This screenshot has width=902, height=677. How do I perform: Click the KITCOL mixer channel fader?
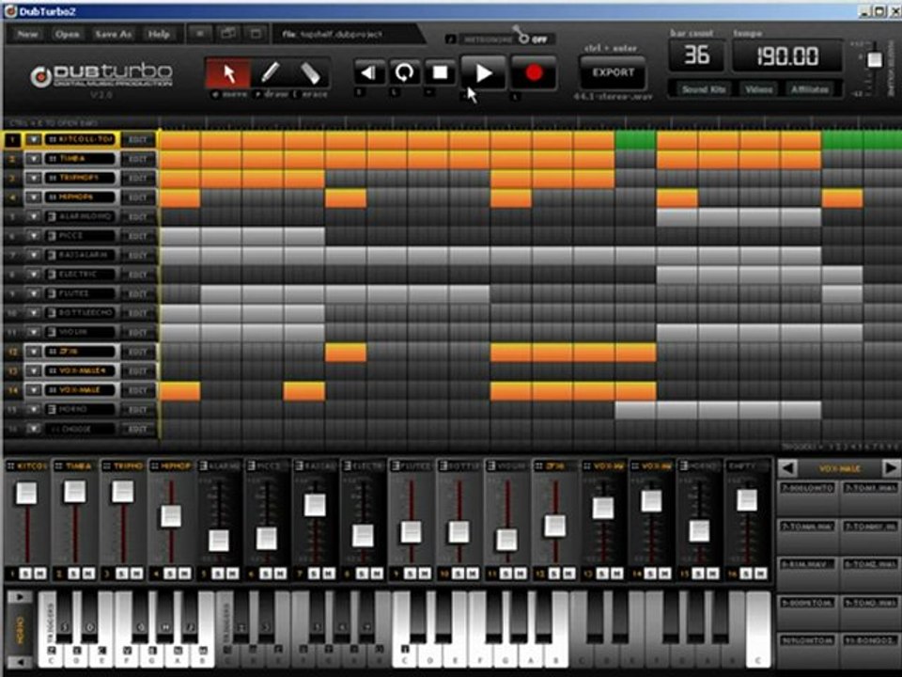(26, 494)
